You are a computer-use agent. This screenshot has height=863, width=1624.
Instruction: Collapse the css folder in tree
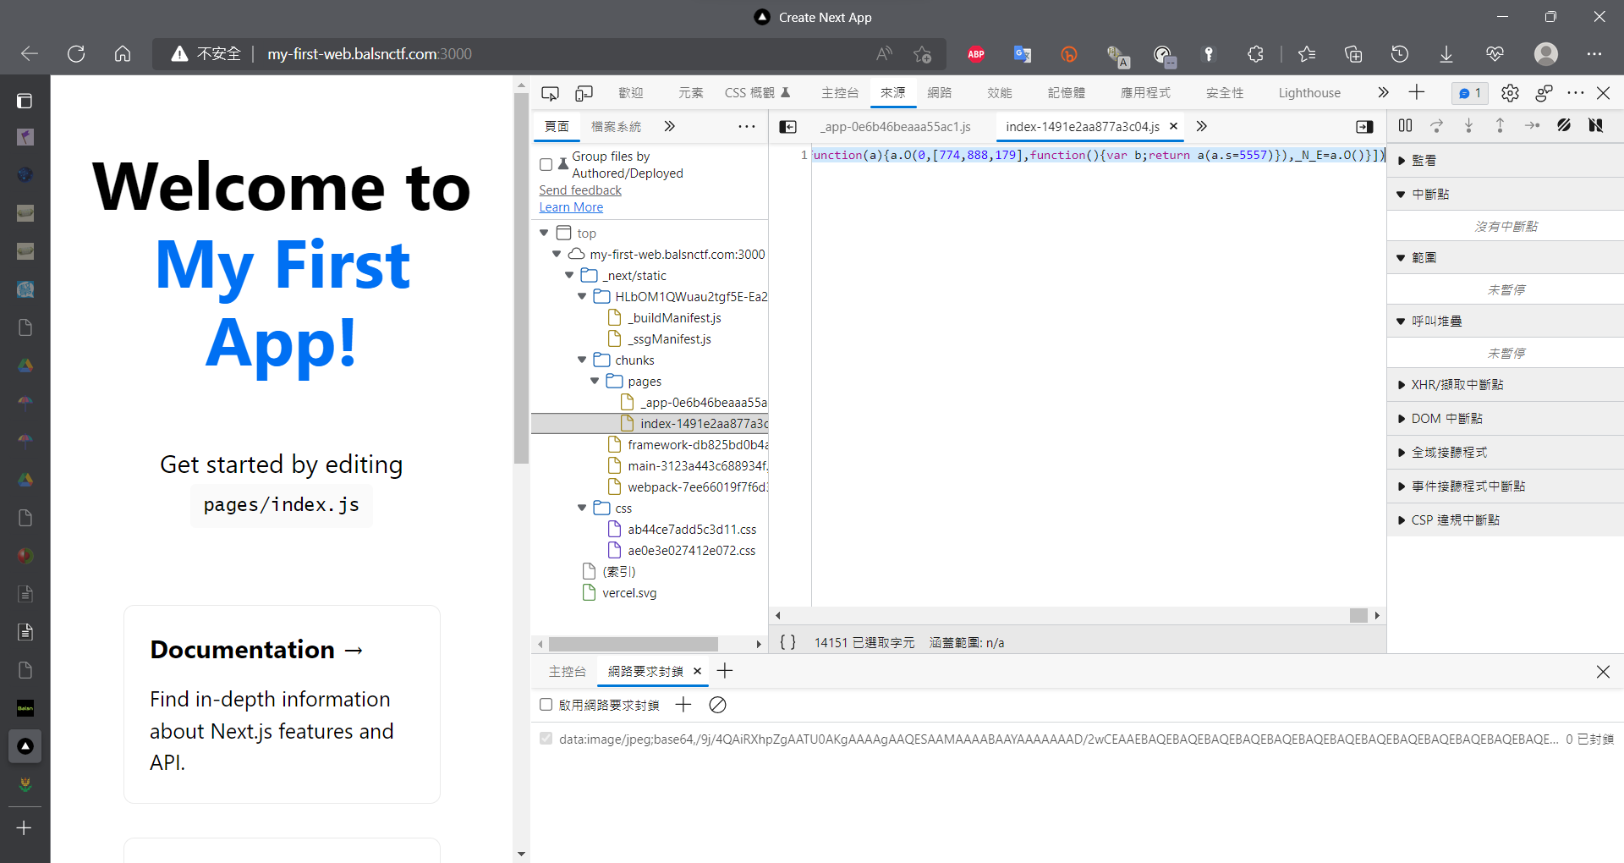pyautogui.click(x=582, y=508)
